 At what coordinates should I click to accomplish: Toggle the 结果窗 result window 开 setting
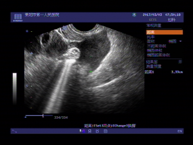pos(180,62)
